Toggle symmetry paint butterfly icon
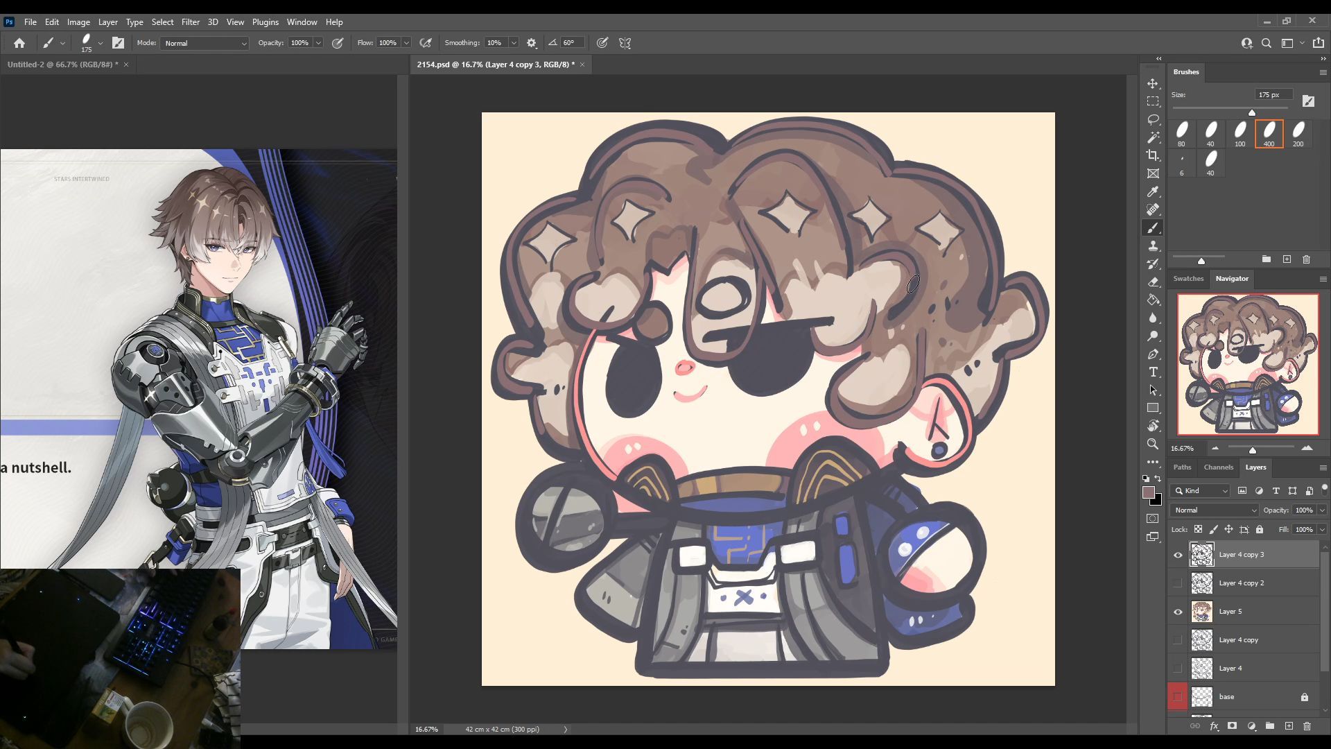 pos(625,43)
